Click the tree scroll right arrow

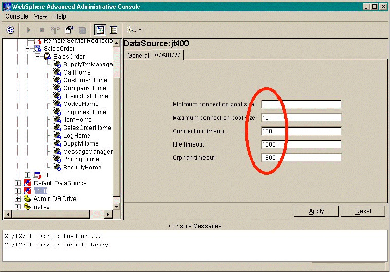(x=108, y=214)
